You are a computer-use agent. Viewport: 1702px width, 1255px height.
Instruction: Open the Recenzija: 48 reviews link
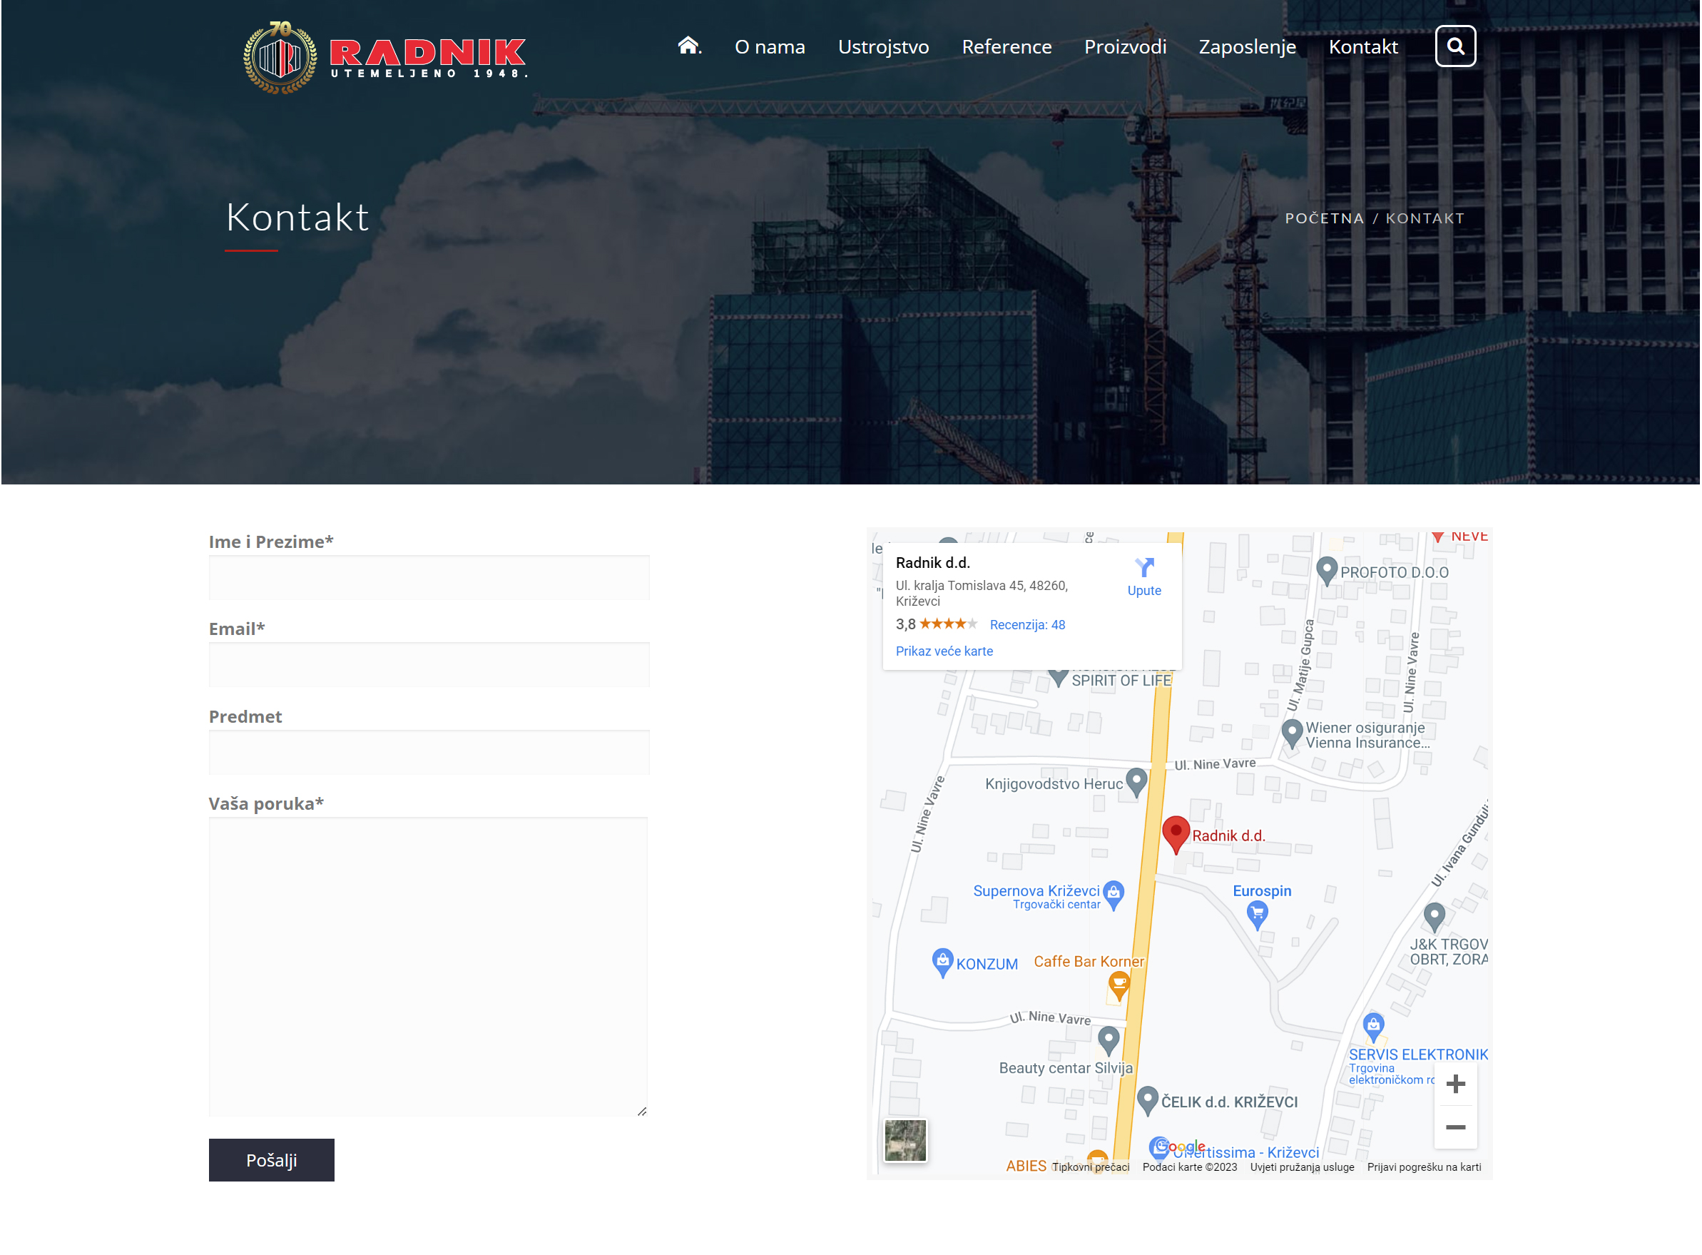1026,624
